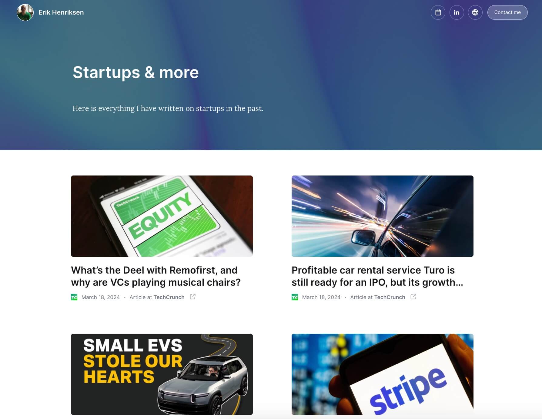This screenshot has width=542, height=419.
Task: Open the LinkedIn profile icon
Action: tap(457, 12)
